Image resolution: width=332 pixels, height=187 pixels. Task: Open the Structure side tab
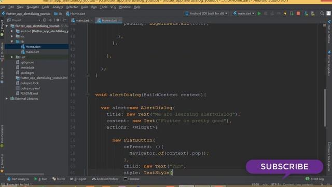tap(2, 52)
